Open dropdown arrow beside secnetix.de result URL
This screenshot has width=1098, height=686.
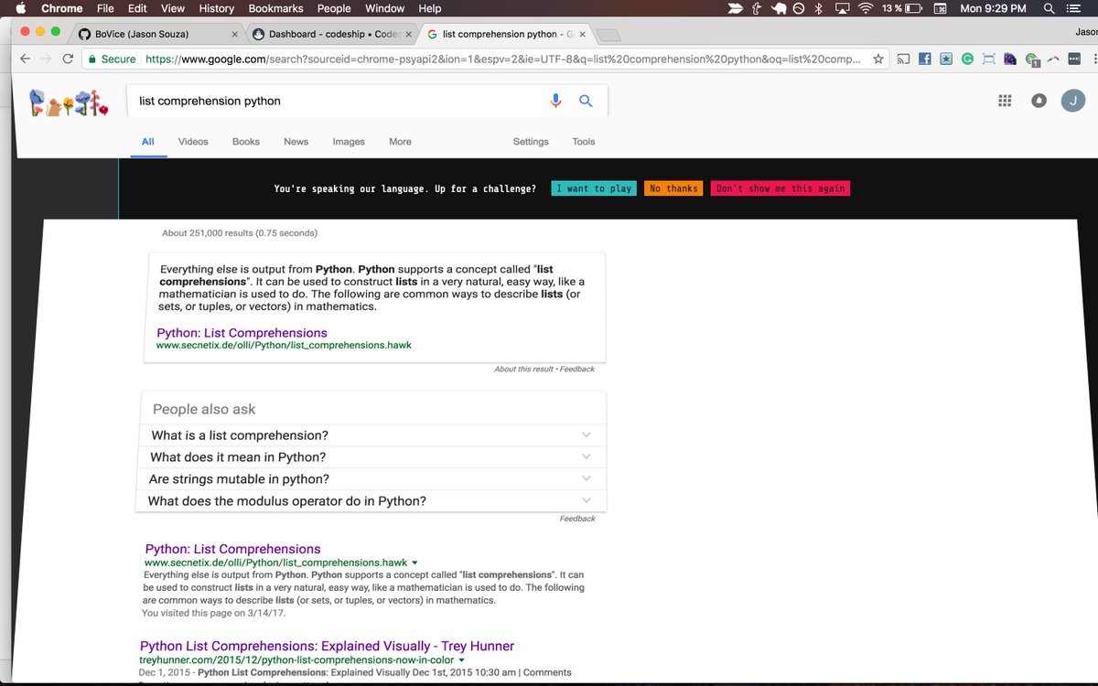coord(414,563)
